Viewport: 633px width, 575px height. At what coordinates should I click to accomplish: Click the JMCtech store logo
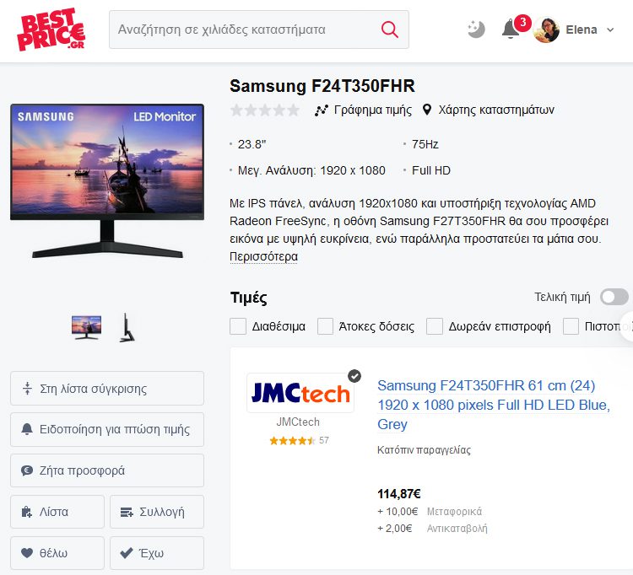(300, 393)
